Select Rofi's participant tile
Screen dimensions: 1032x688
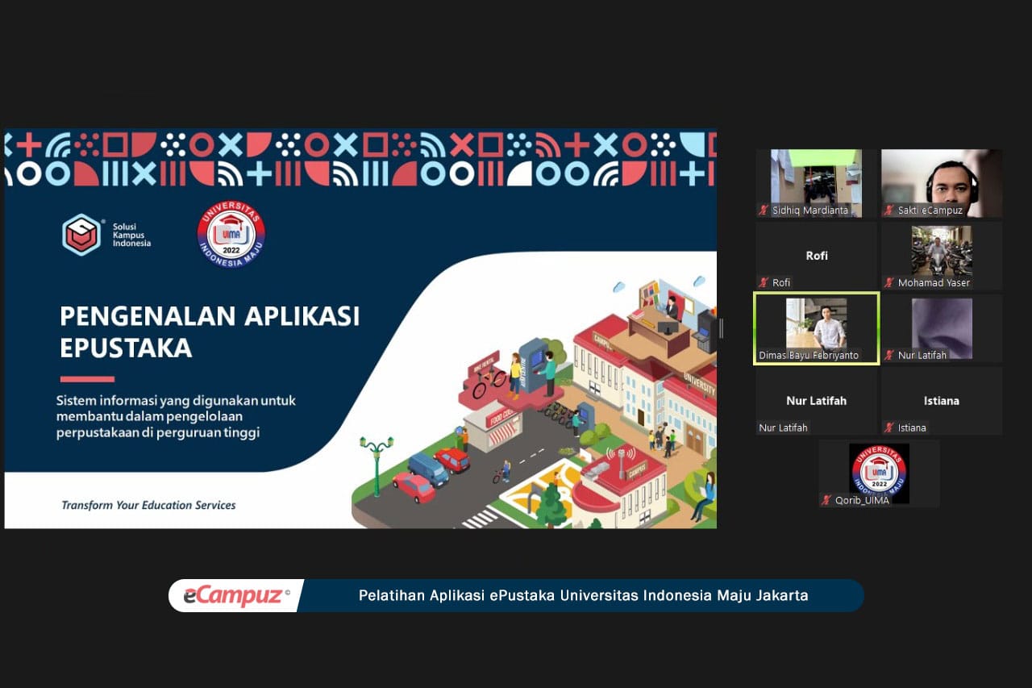(816, 256)
